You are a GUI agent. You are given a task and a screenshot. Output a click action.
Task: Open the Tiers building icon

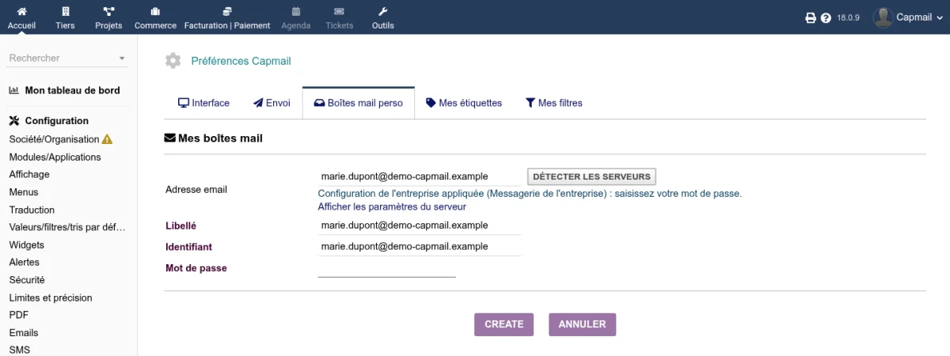(x=65, y=12)
